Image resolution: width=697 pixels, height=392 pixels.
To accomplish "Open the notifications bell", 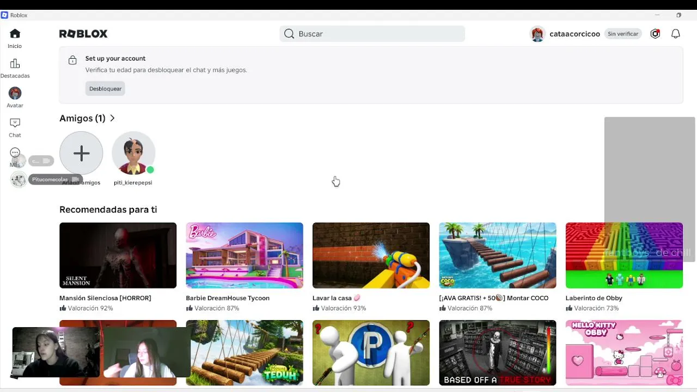I will click(676, 34).
